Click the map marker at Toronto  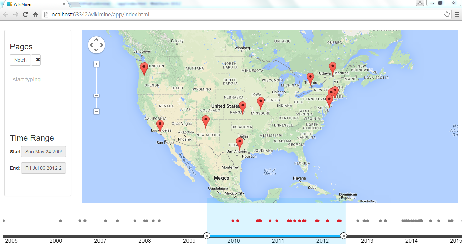pos(310,79)
